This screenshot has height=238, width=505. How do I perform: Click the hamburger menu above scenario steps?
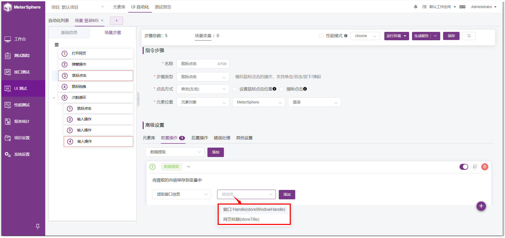click(57, 45)
